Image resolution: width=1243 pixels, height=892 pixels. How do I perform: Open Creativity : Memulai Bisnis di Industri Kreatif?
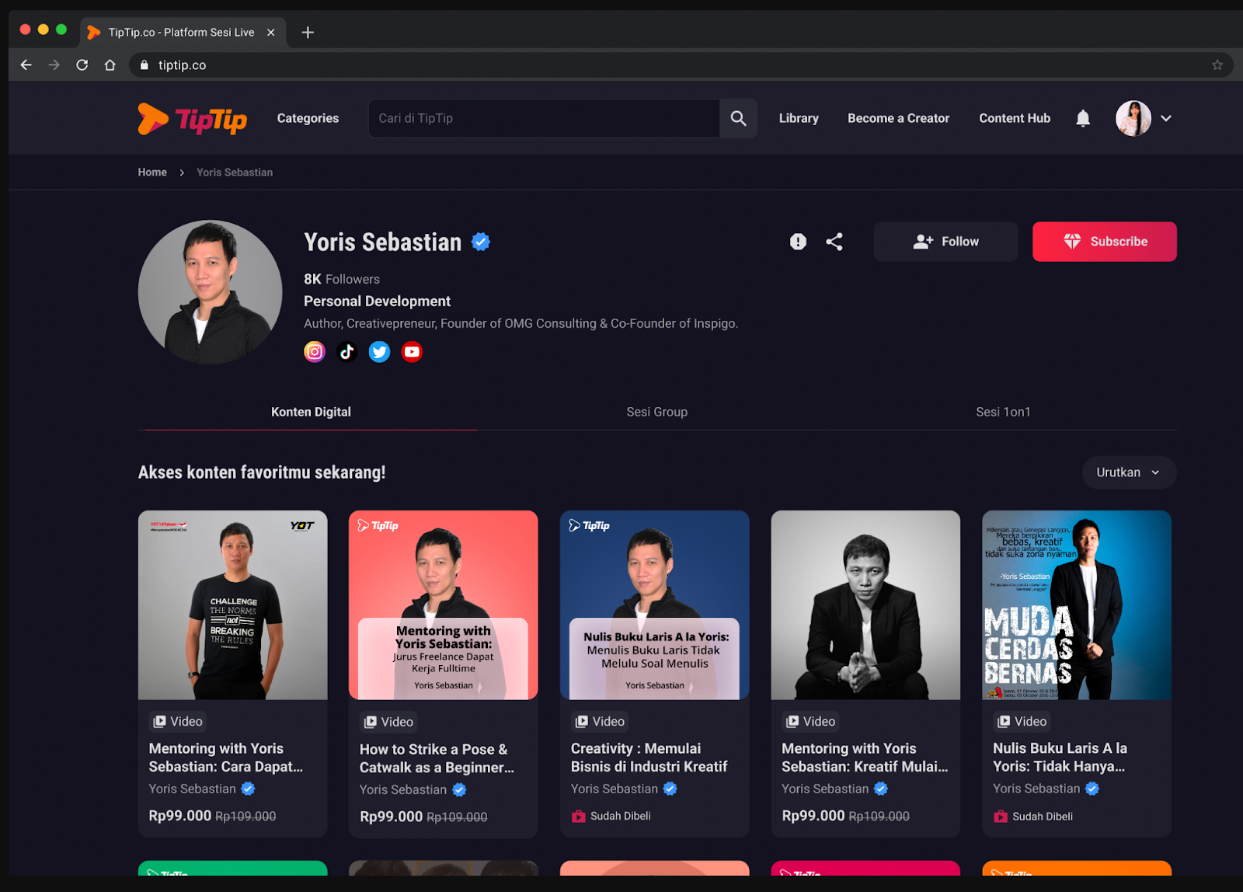point(649,758)
